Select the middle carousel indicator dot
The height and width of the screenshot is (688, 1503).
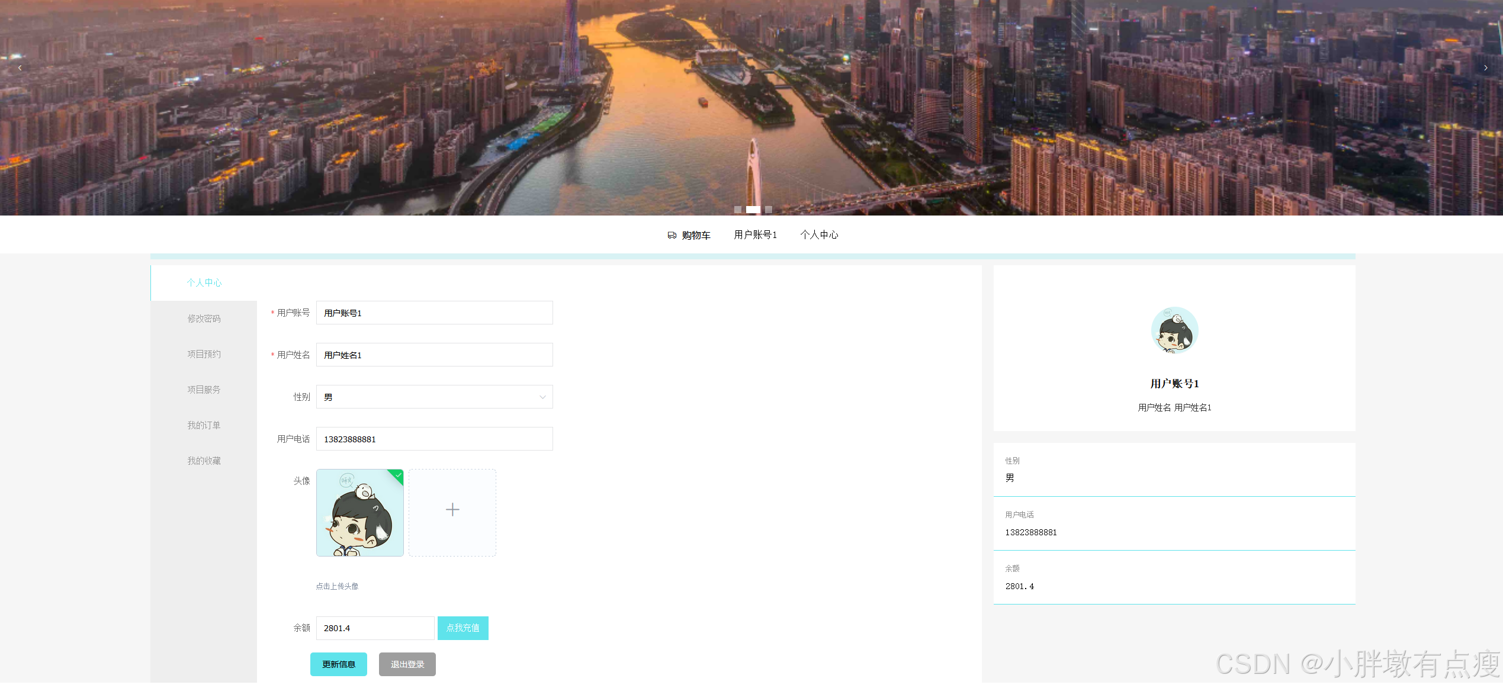click(x=753, y=210)
